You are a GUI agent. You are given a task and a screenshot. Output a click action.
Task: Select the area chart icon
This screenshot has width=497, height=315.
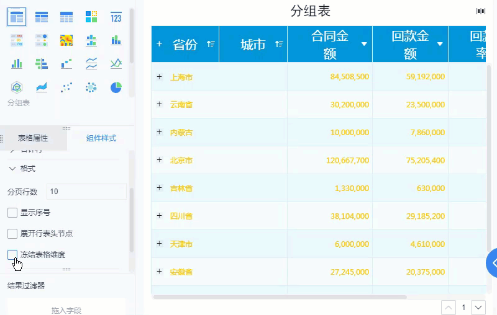click(x=42, y=87)
